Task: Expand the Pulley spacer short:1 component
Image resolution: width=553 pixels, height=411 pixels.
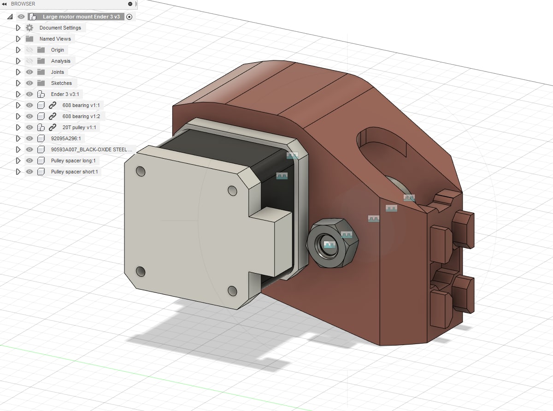Action: [18, 172]
